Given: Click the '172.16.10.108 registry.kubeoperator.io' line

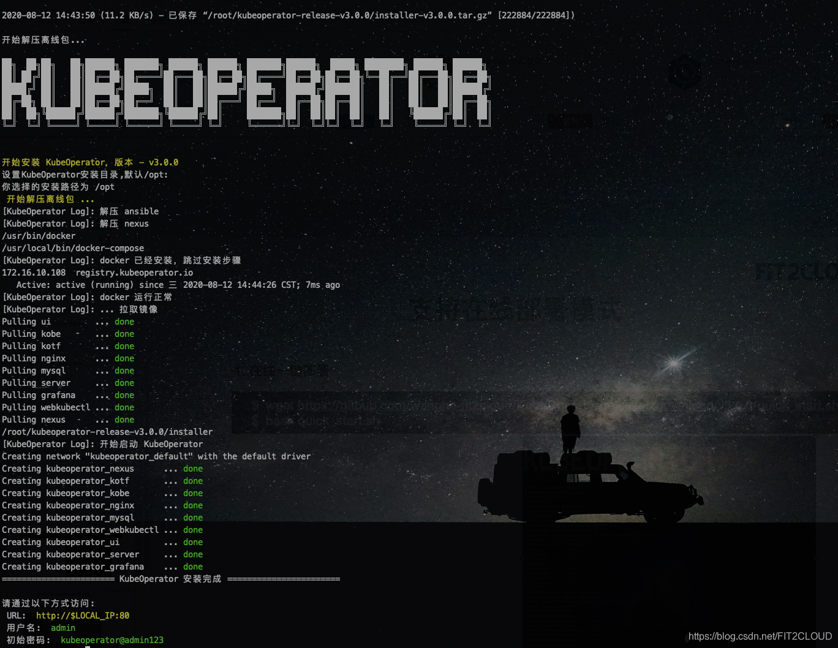Looking at the screenshot, I should 97,273.
